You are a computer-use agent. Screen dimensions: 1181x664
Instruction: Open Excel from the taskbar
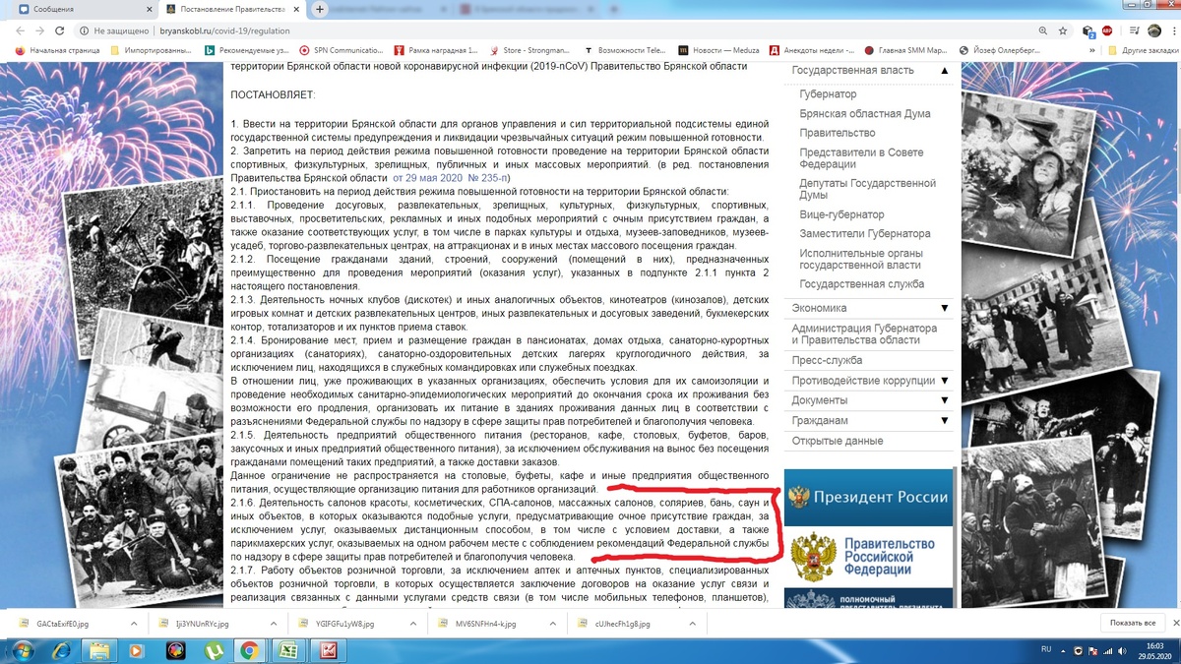[x=287, y=649]
